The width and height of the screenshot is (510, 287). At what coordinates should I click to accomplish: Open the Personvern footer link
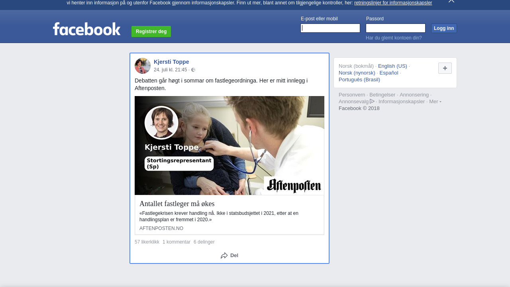pos(352,95)
